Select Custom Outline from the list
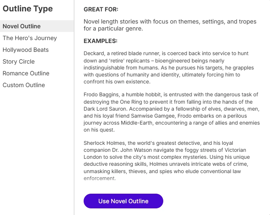Image resolution: width=270 pixels, height=215 pixels. pyautogui.click(x=24, y=85)
